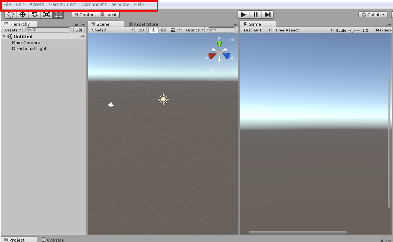
Task: Open the Help menu
Action: (x=139, y=4)
